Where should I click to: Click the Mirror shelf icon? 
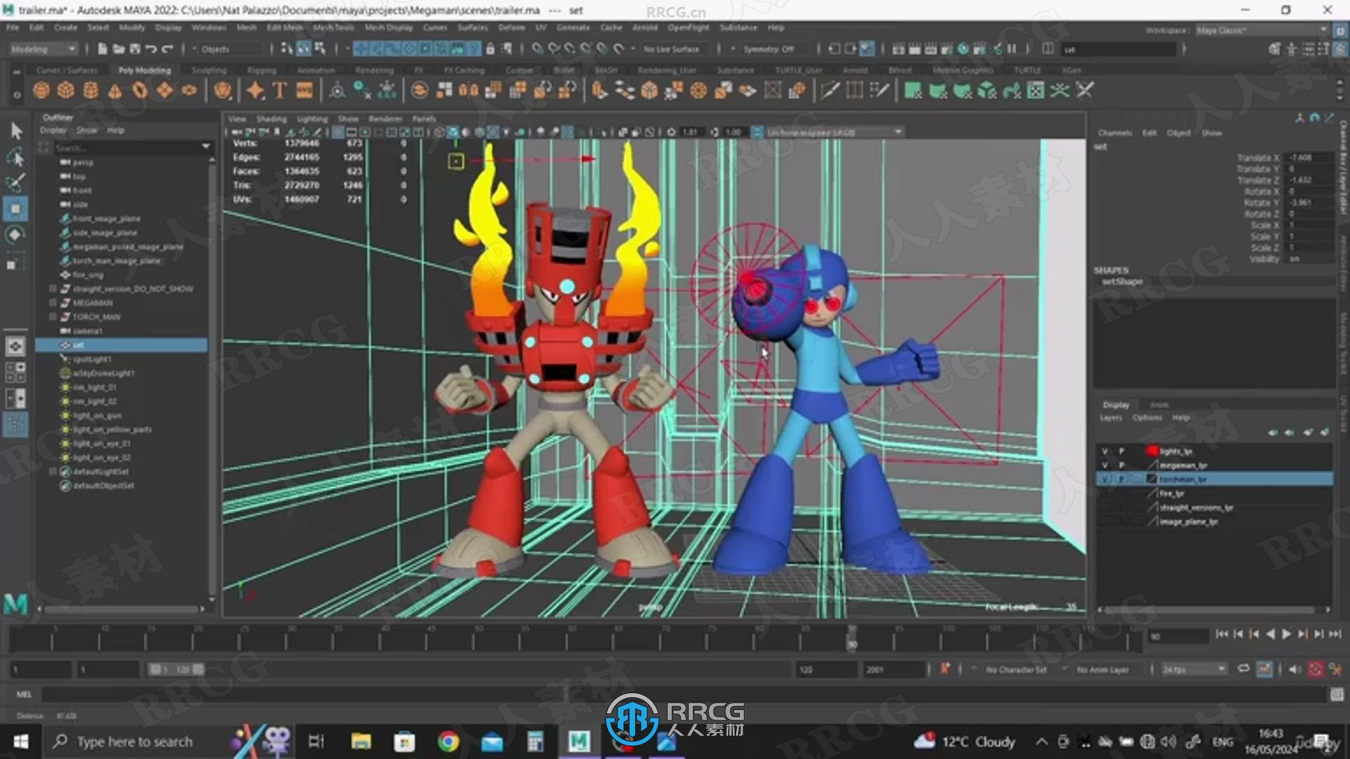pyautogui.click(x=469, y=91)
